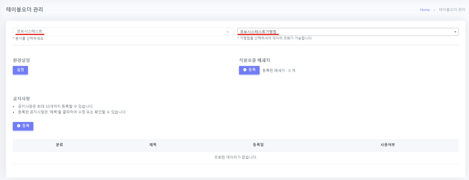Screen dimensions: 469x180
Task: Click the 등록된 메세지 - 0 개 count
Action: click(x=279, y=71)
